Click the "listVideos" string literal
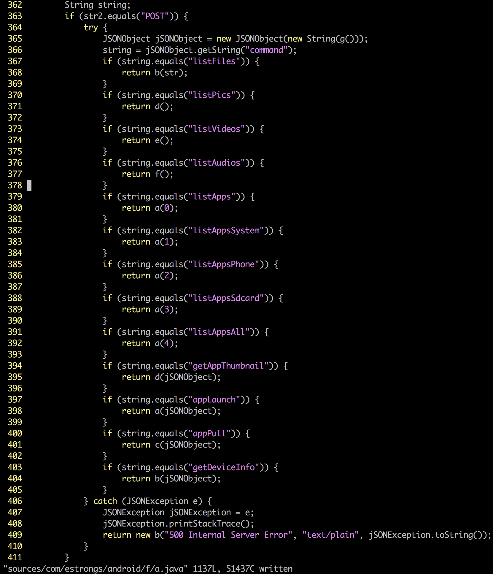This screenshot has height=574, width=493. click(217, 129)
